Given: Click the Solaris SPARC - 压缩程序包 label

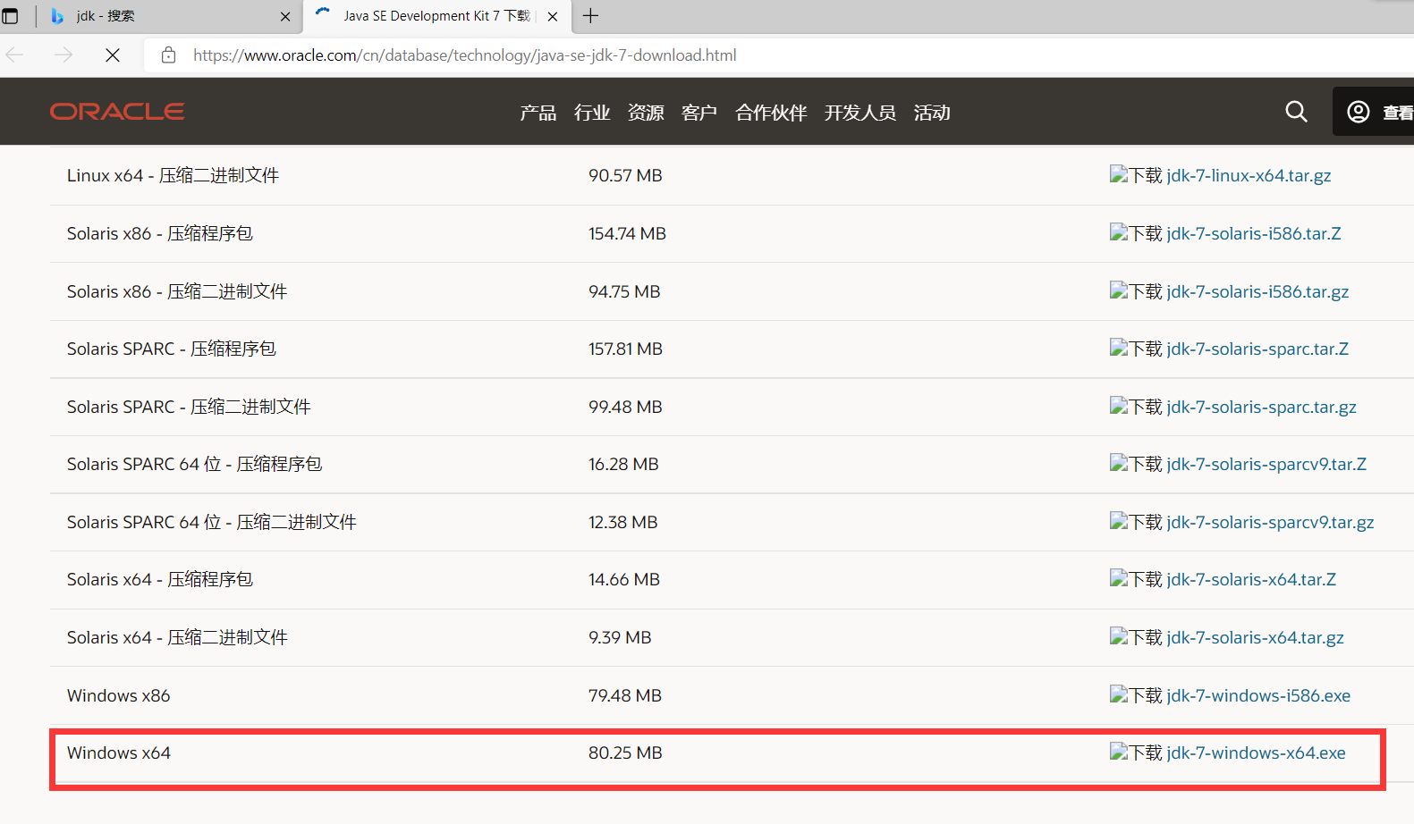Looking at the screenshot, I should (x=172, y=349).
